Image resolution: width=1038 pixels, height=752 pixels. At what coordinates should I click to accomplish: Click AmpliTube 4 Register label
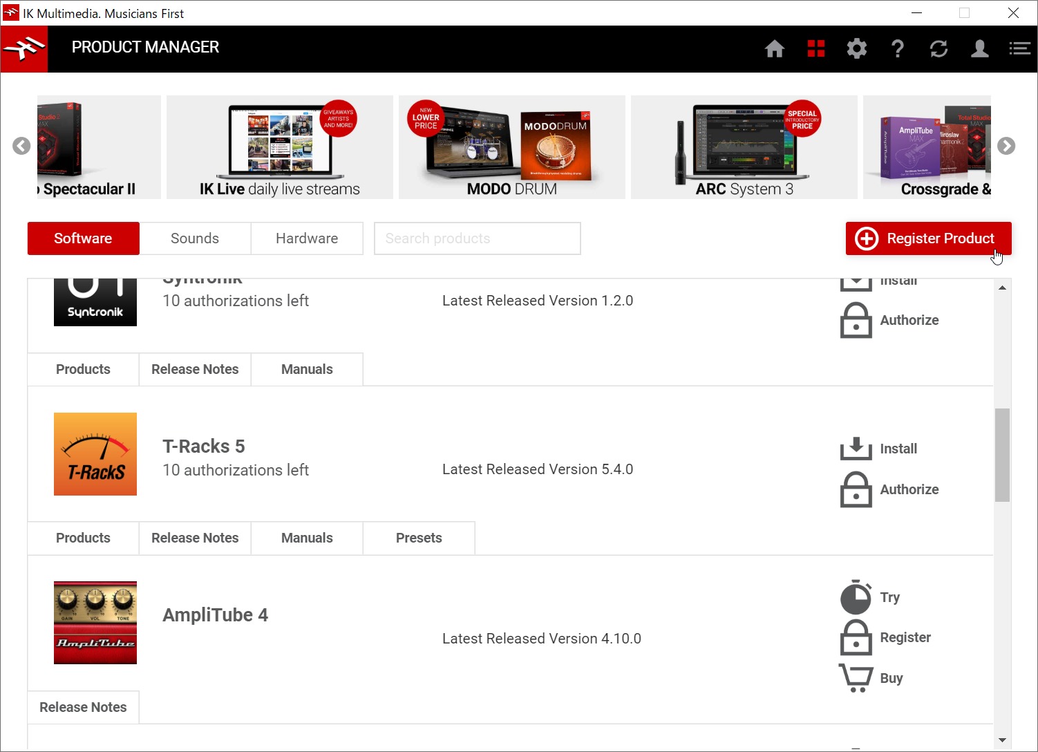pyautogui.click(x=905, y=637)
